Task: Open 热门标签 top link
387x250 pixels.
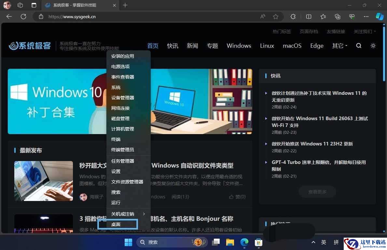Action: pos(282,31)
